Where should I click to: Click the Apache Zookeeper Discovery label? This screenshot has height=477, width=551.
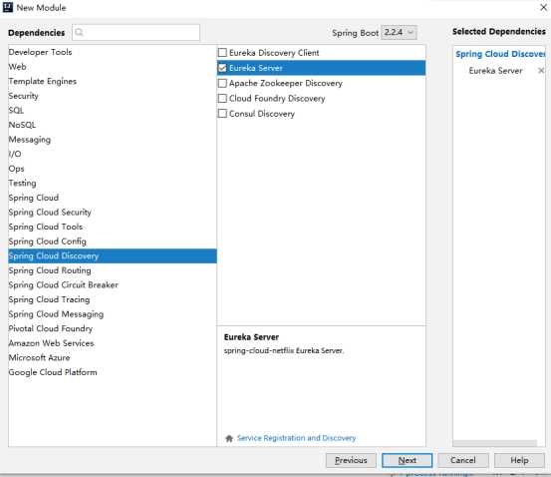coord(286,84)
